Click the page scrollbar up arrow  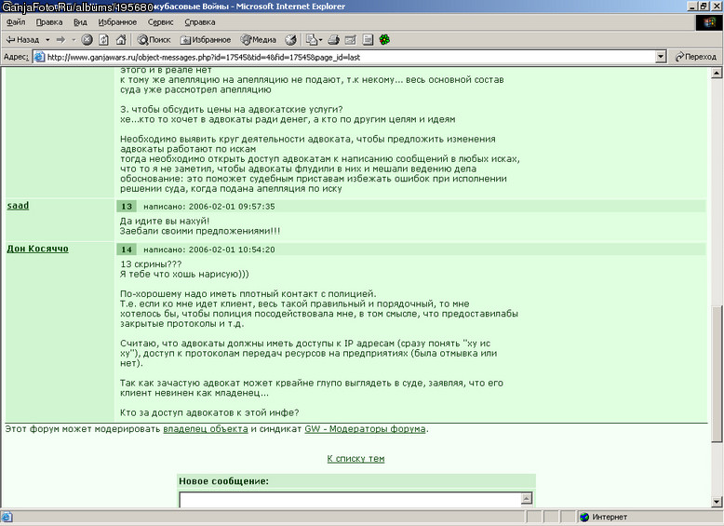coord(717,73)
